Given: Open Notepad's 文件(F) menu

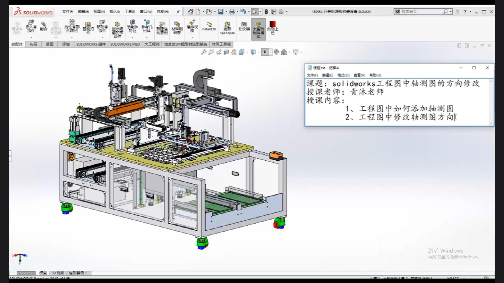Looking at the screenshot, I should (x=312, y=75).
